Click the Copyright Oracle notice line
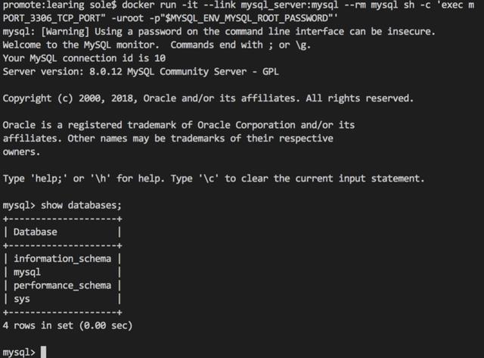 tap(208, 98)
